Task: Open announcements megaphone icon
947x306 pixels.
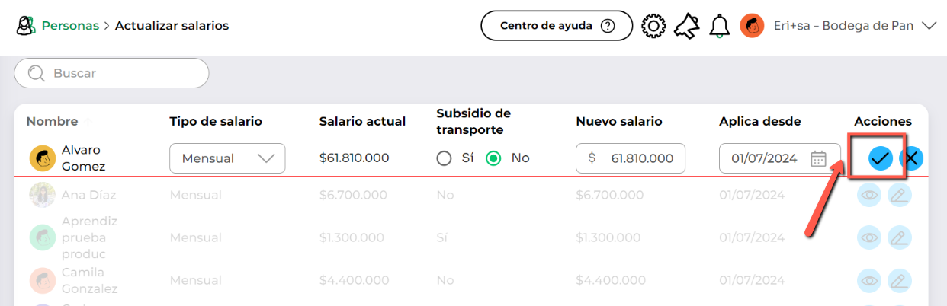Action: tap(687, 26)
